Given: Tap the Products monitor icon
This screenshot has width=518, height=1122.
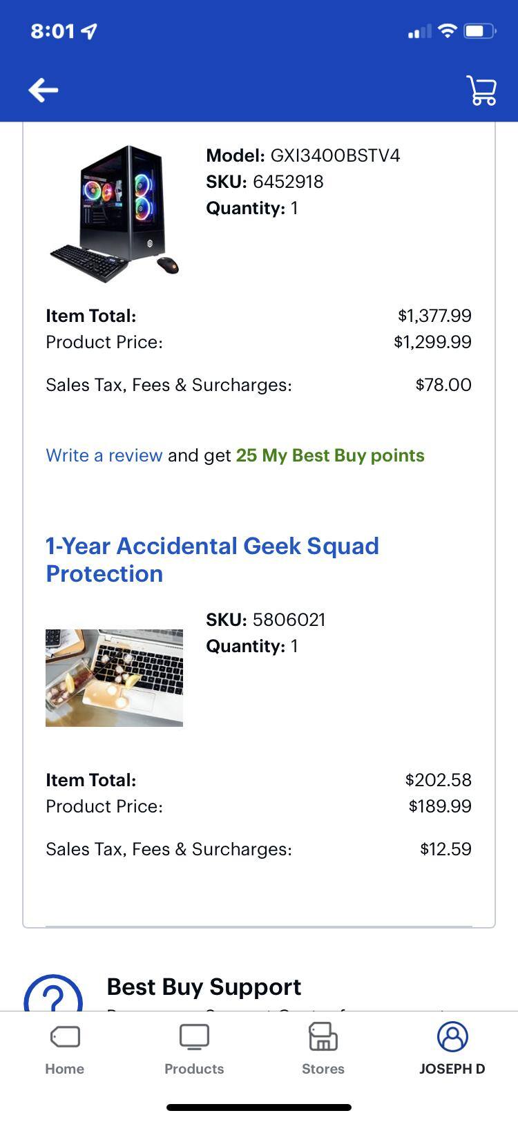Looking at the screenshot, I should 194,1036.
